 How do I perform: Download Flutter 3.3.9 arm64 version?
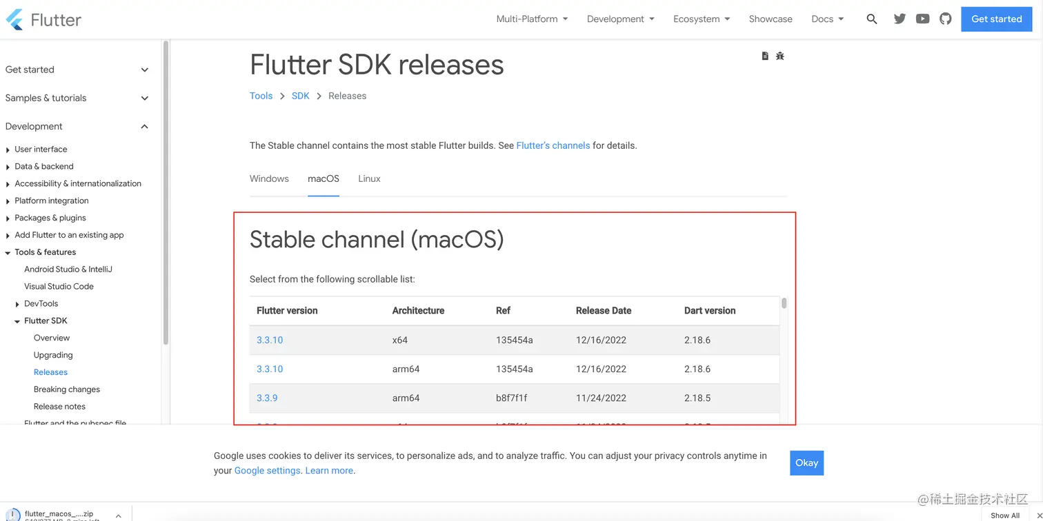267,398
